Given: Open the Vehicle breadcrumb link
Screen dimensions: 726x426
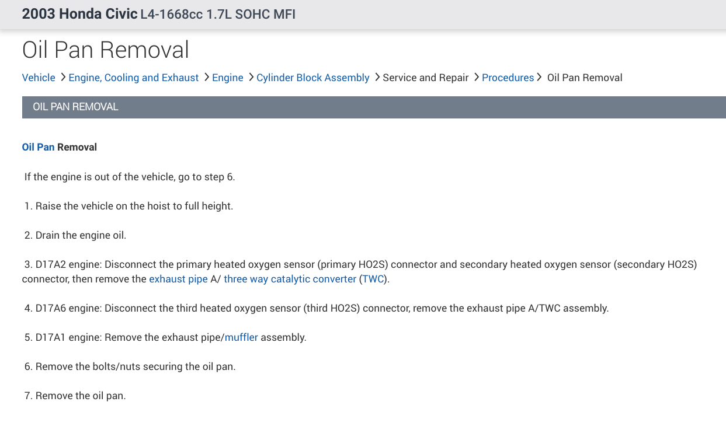Looking at the screenshot, I should tap(39, 78).
